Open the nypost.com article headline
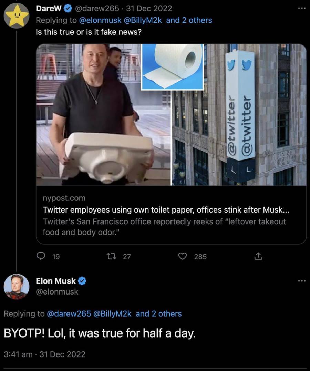Screen dimensions: 310x371 (x=166, y=210)
